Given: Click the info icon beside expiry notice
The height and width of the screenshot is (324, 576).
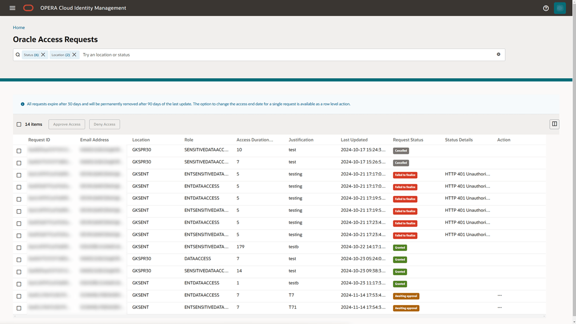Looking at the screenshot, I should 23,104.
